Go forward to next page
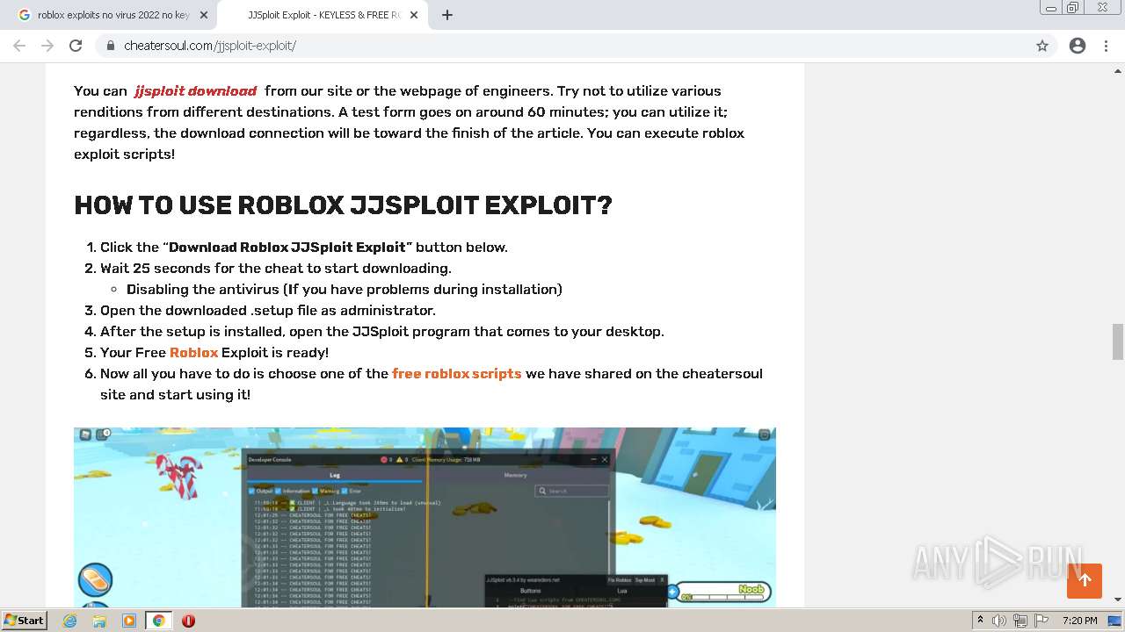This screenshot has height=632, width=1125. 47,46
